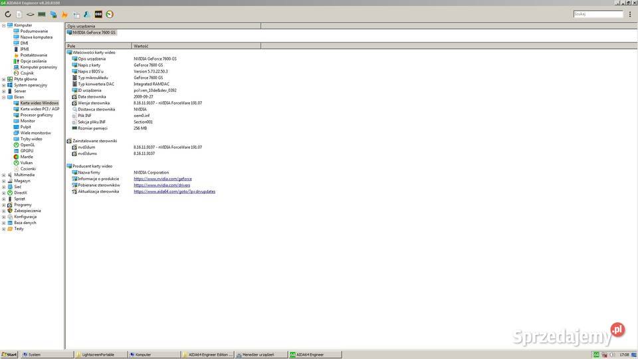Select OpenGL in the Ekran tree

pyautogui.click(x=27, y=145)
